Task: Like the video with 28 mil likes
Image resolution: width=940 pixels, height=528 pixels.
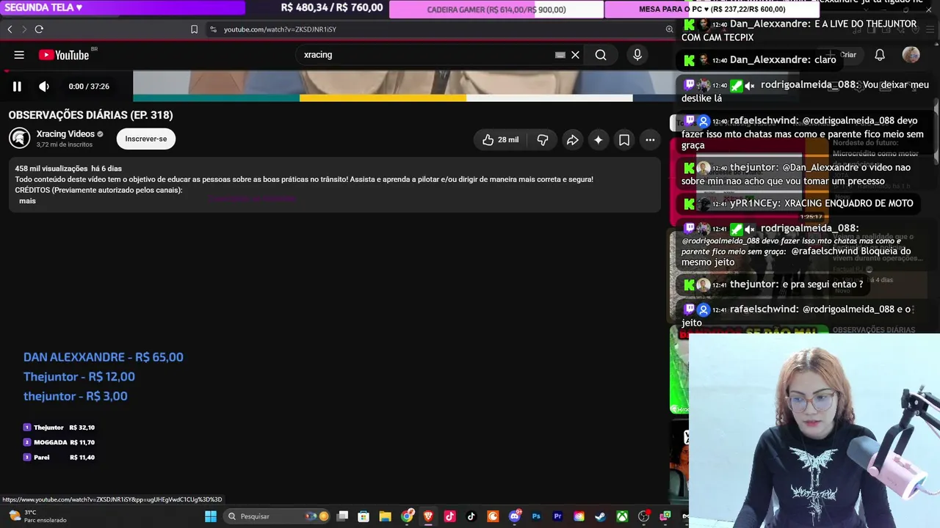Action: pyautogui.click(x=500, y=140)
